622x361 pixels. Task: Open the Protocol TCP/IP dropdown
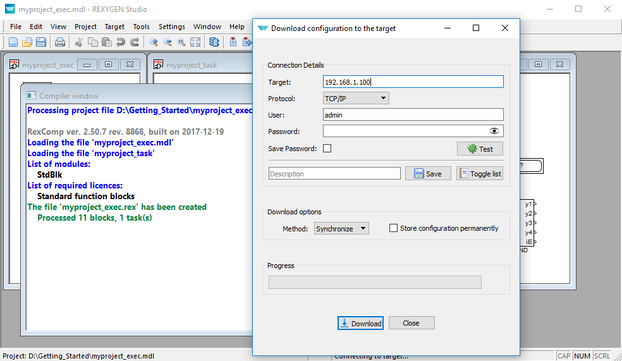pyautogui.click(x=356, y=99)
